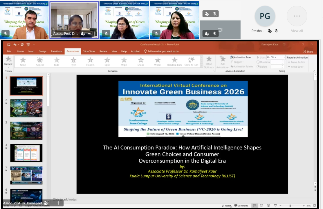This screenshot has height=209, width=323.
Task: Click the Share button in PowerPoint
Action: click(x=308, y=52)
